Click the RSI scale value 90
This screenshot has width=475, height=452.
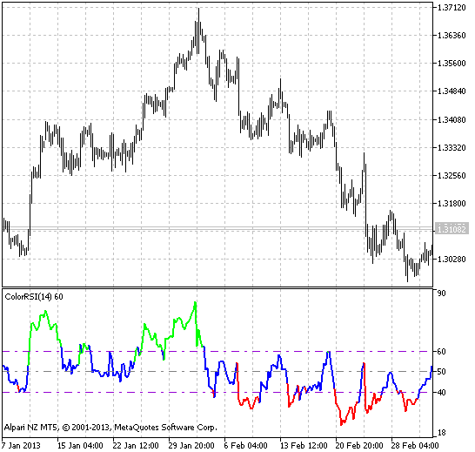point(442,293)
